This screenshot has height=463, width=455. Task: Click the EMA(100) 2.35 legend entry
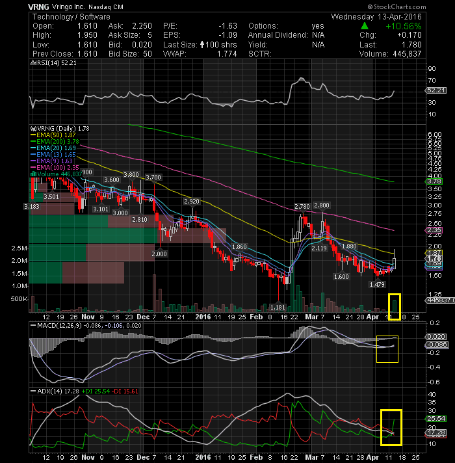(58, 167)
